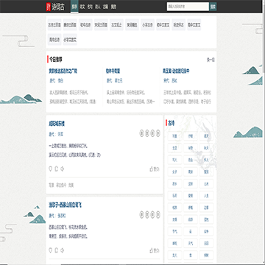Open poem title 渔歌子·西塞山前白鹭飞
Viewport: 265px width, 265px height.
65,205
